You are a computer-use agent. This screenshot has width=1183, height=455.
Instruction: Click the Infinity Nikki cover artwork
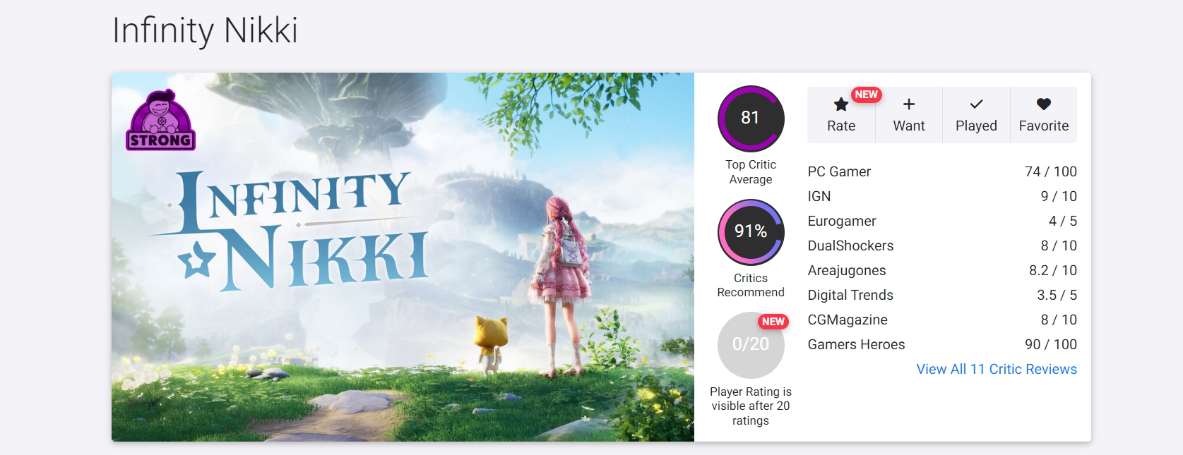pyautogui.click(x=403, y=257)
